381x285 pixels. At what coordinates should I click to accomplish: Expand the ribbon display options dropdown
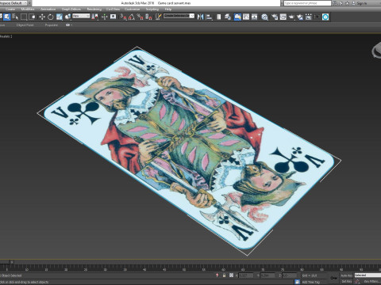tap(69, 25)
